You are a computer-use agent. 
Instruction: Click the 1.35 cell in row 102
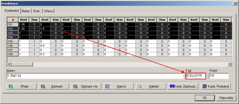pyautogui.click(x=24, y=29)
